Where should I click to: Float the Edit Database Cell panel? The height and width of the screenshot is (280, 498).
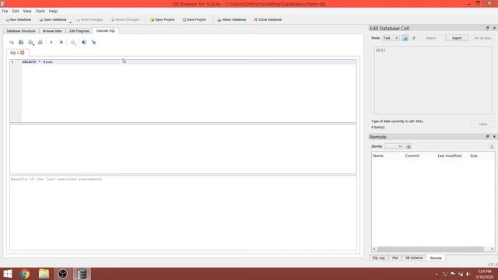(488, 28)
